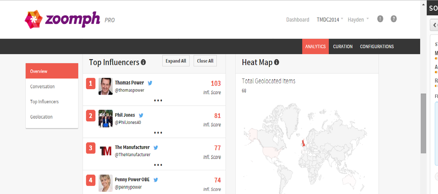
Task: Click the Expand All button
Action: pyautogui.click(x=176, y=61)
